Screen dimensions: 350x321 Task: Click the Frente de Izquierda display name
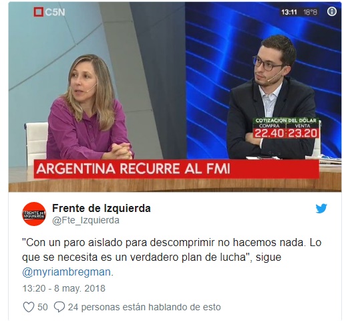[102, 209]
